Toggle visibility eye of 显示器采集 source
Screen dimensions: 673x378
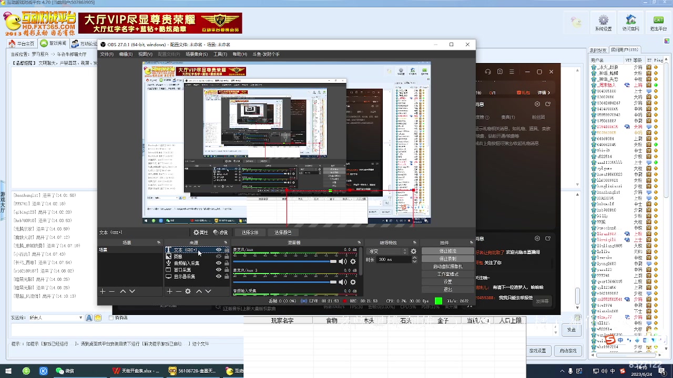pyautogui.click(x=219, y=277)
